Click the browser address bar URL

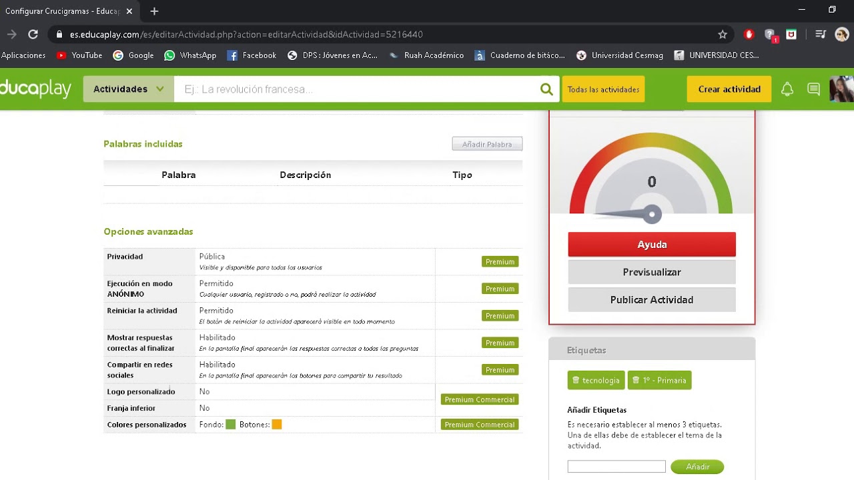point(246,35)
